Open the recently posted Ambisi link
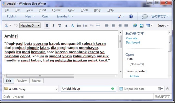The width and height of the screenshot is (175, 103). click(134, 76)
